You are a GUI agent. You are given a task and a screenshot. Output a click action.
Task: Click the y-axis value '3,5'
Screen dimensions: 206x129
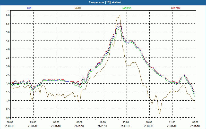point(8,58)
